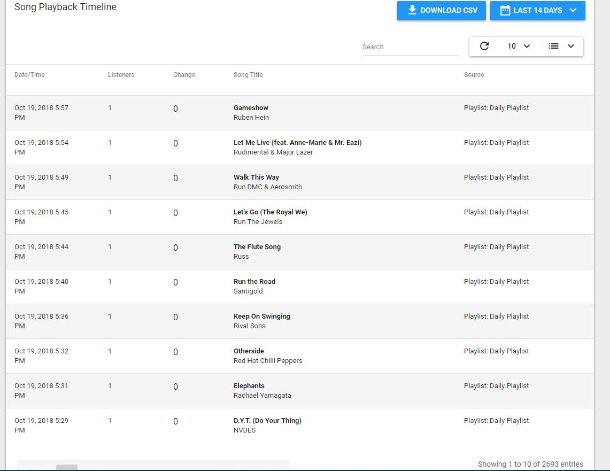
Task: Sort by the Listeners column header
Action: (x=121, y=75)
